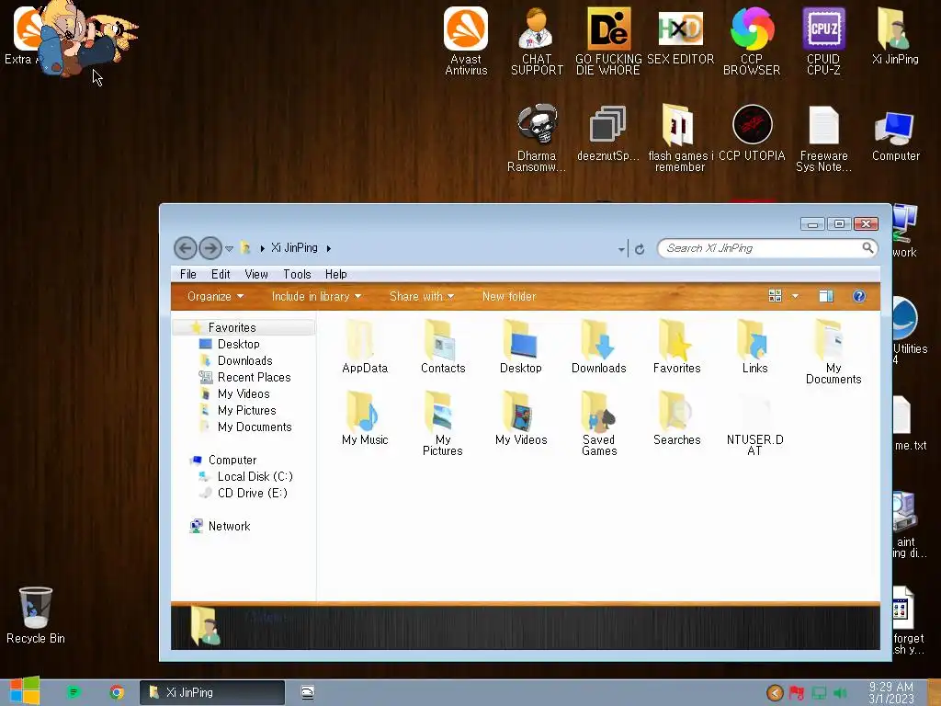
Task: Open the Searches folder
Action: coord(676,418)
